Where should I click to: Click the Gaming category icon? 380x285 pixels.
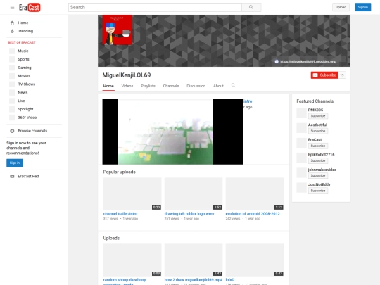click(12, 68)
